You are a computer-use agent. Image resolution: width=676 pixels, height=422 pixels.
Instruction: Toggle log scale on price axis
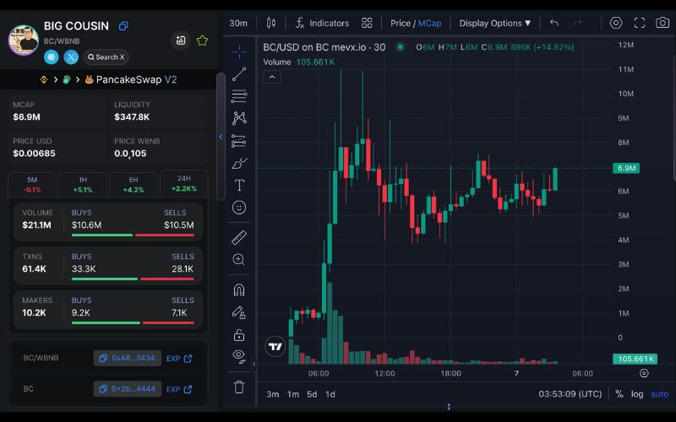click(x=637, y=394)
